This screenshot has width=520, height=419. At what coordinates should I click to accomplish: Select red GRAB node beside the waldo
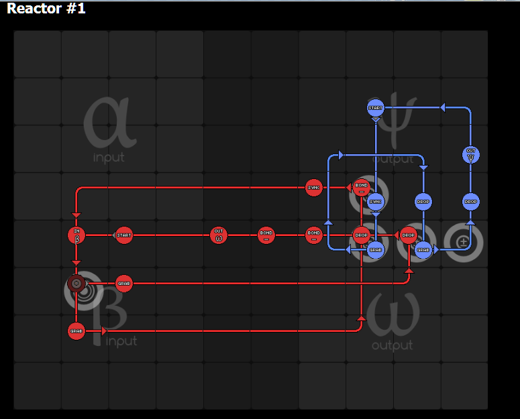click(123, 283)
